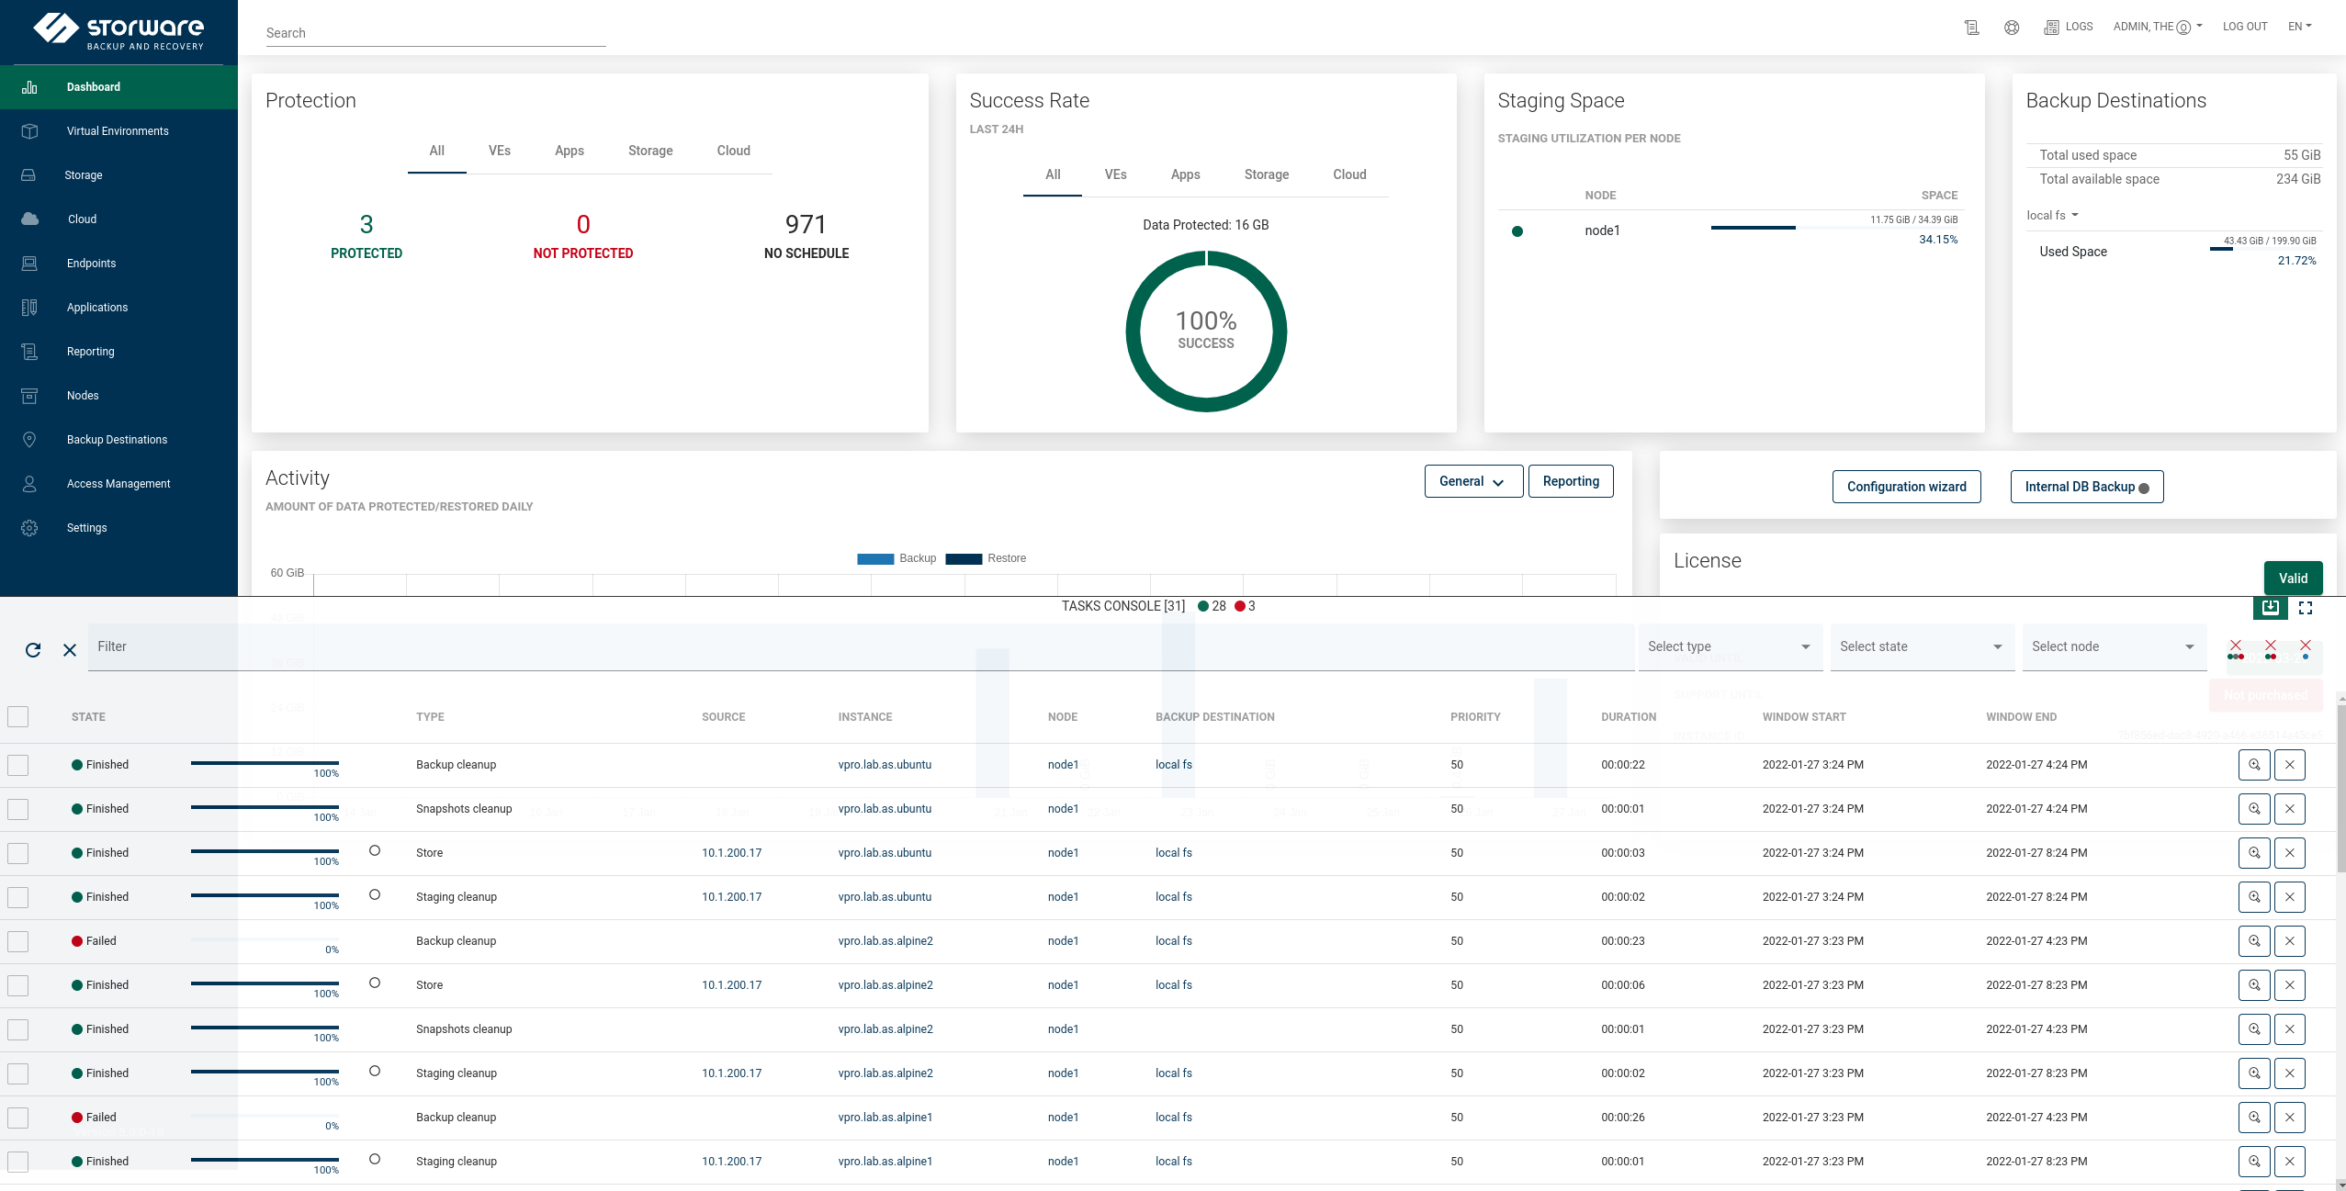The height and width of the screenshot is (1191, 2346).
Task: Open vpro.lab.as.alpine1 instance link
Action: [x=885, y=1118]
